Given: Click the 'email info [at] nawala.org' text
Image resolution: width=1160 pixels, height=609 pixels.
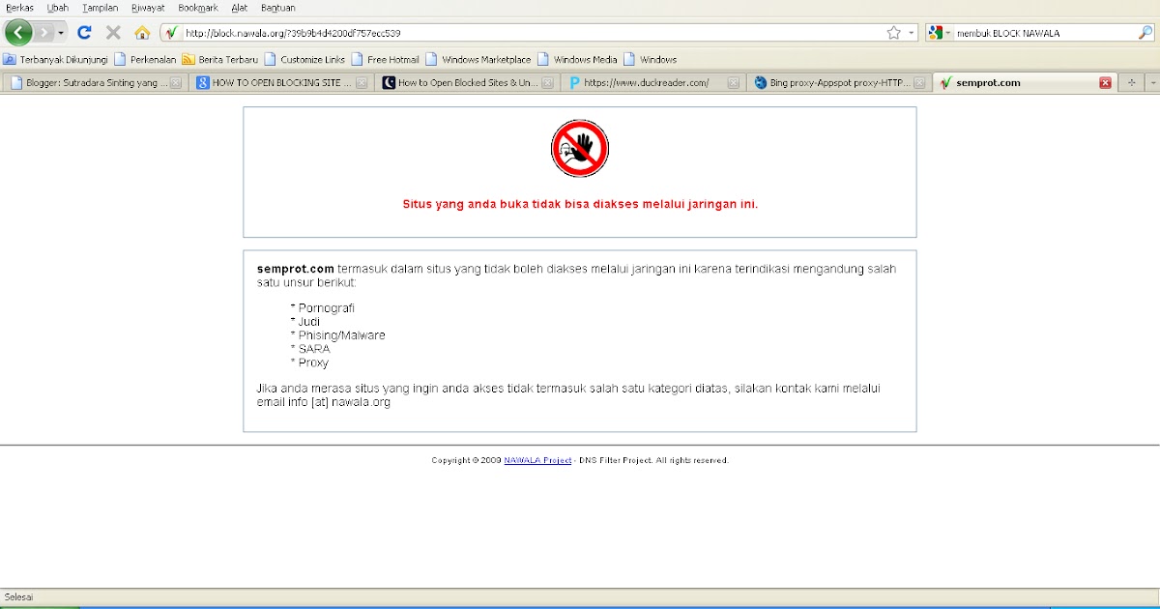Looking at the screenshot, I should [324, 402].
